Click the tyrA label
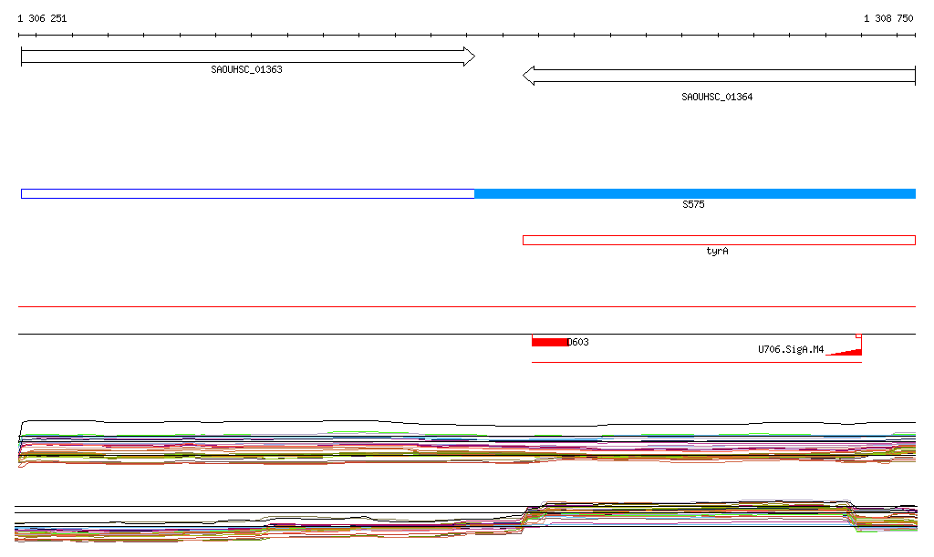 [717, 251]
